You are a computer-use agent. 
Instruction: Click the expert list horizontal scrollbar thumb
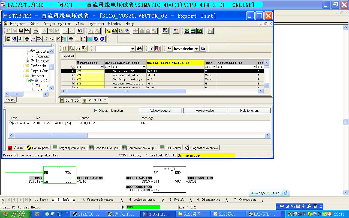coord(126,91)
